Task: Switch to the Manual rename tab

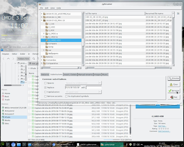Action: click(85, 75)
